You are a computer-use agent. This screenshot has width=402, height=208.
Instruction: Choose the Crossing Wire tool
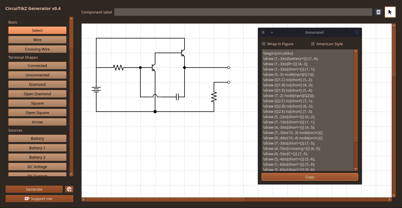pyautogui.click(x=37, y=49)
